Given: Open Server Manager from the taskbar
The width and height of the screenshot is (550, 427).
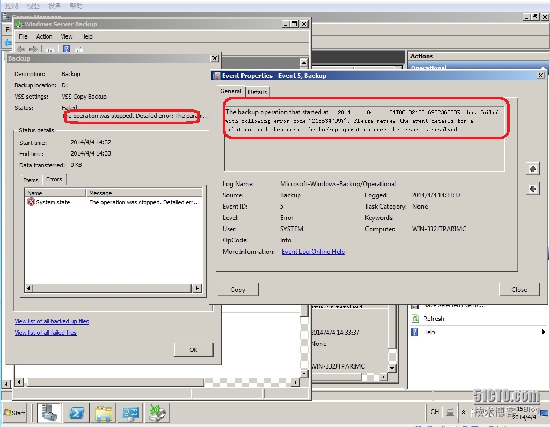Looking at the screenshot, I should [49, 413].
